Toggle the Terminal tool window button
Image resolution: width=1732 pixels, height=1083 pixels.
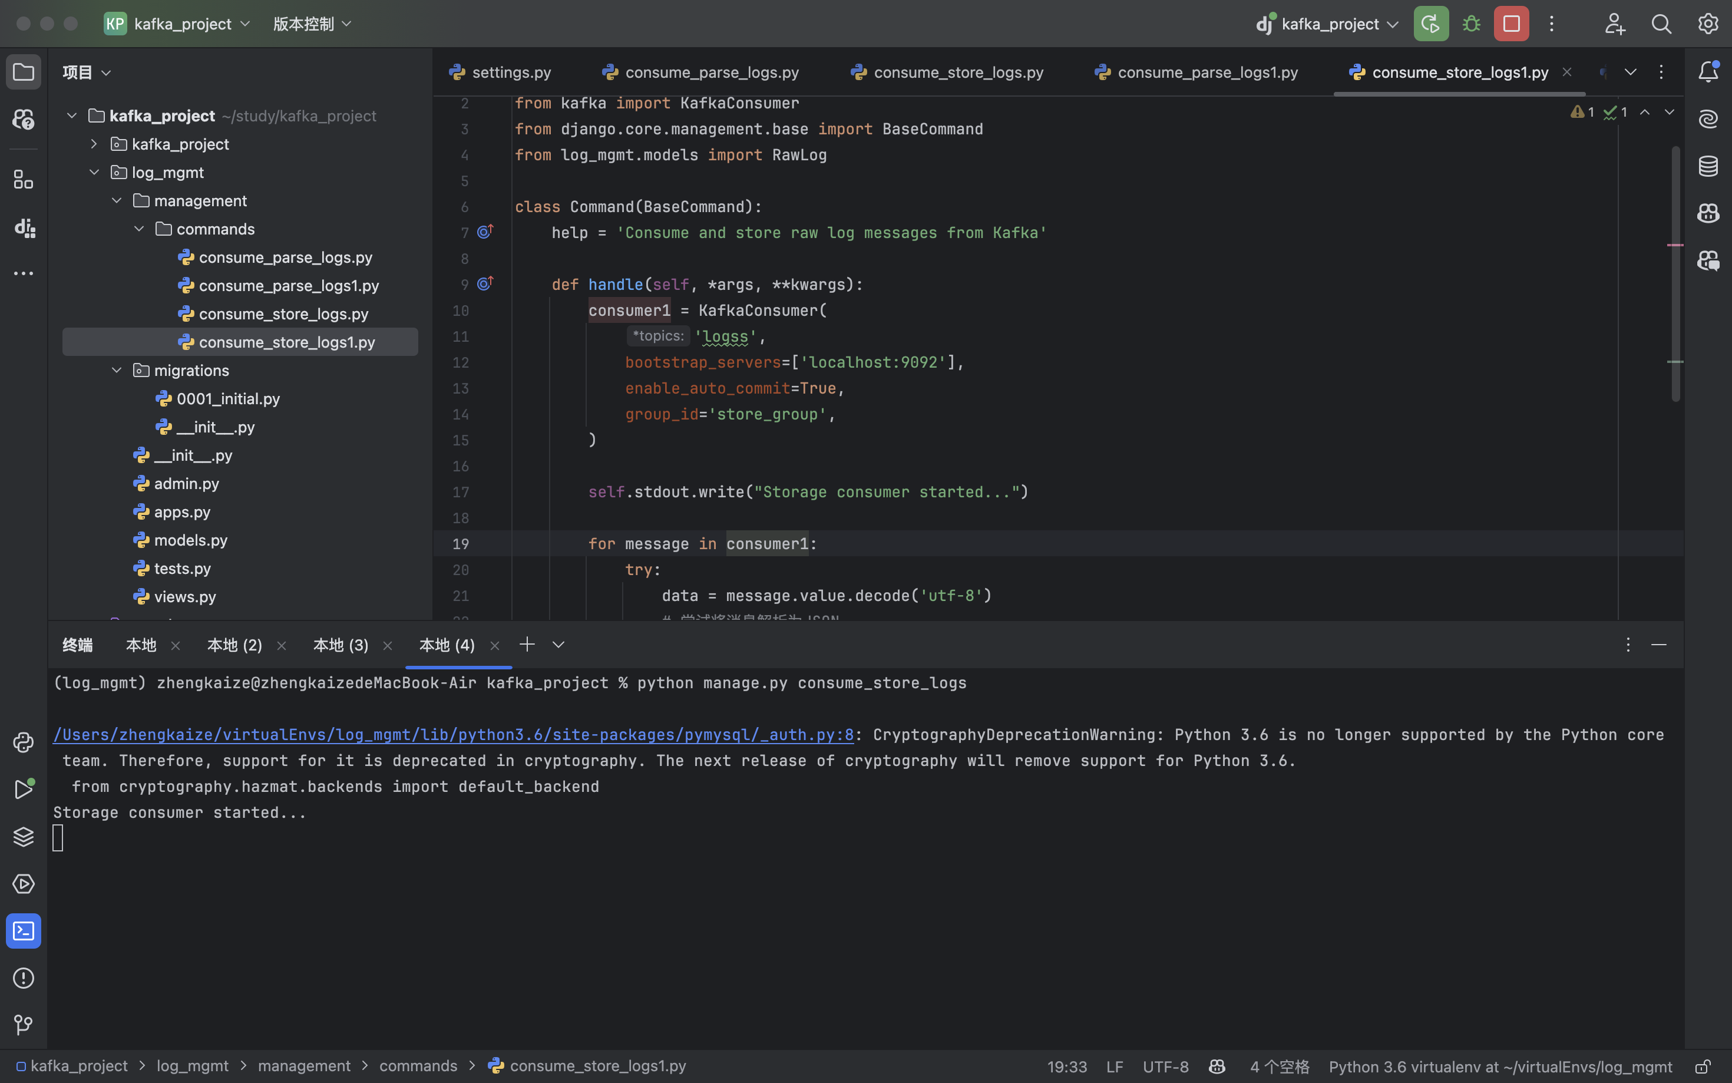[24, 931]
